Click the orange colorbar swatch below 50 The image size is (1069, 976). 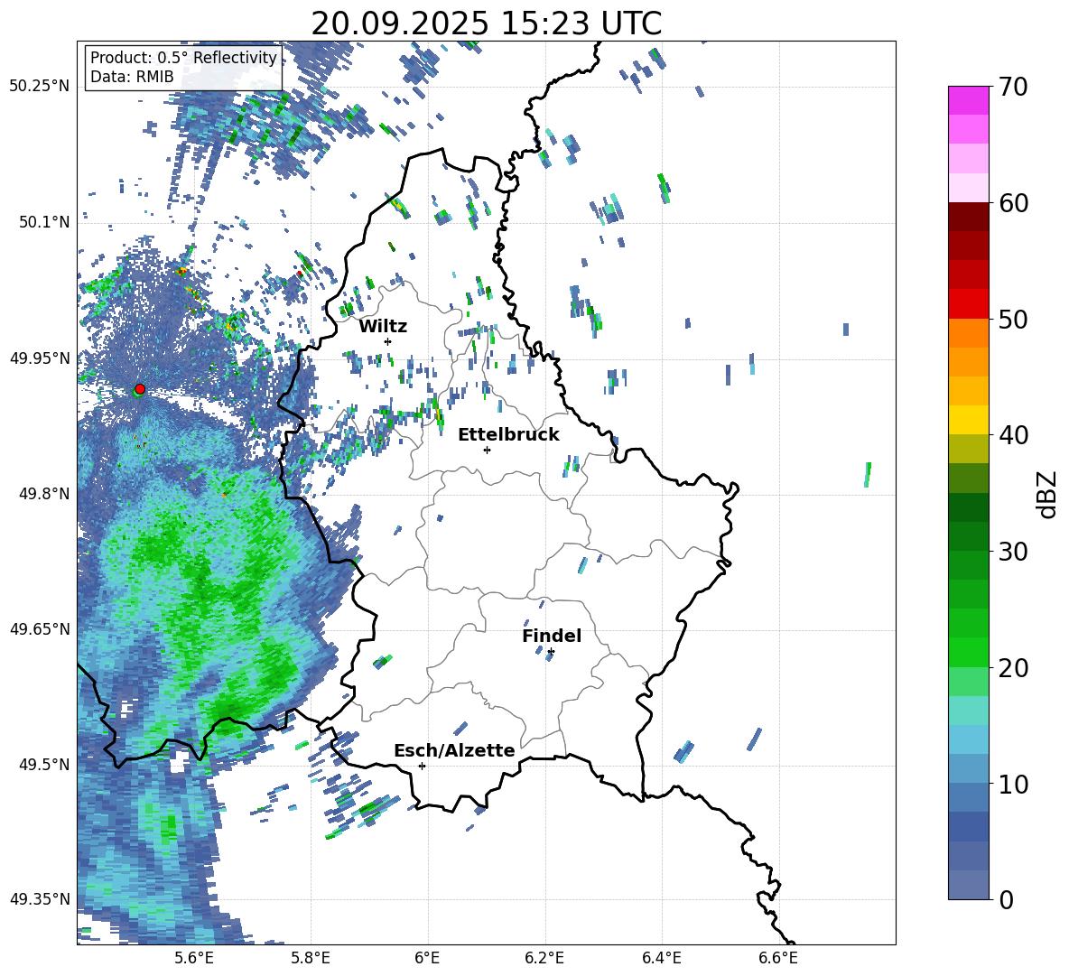coord(968,333)
